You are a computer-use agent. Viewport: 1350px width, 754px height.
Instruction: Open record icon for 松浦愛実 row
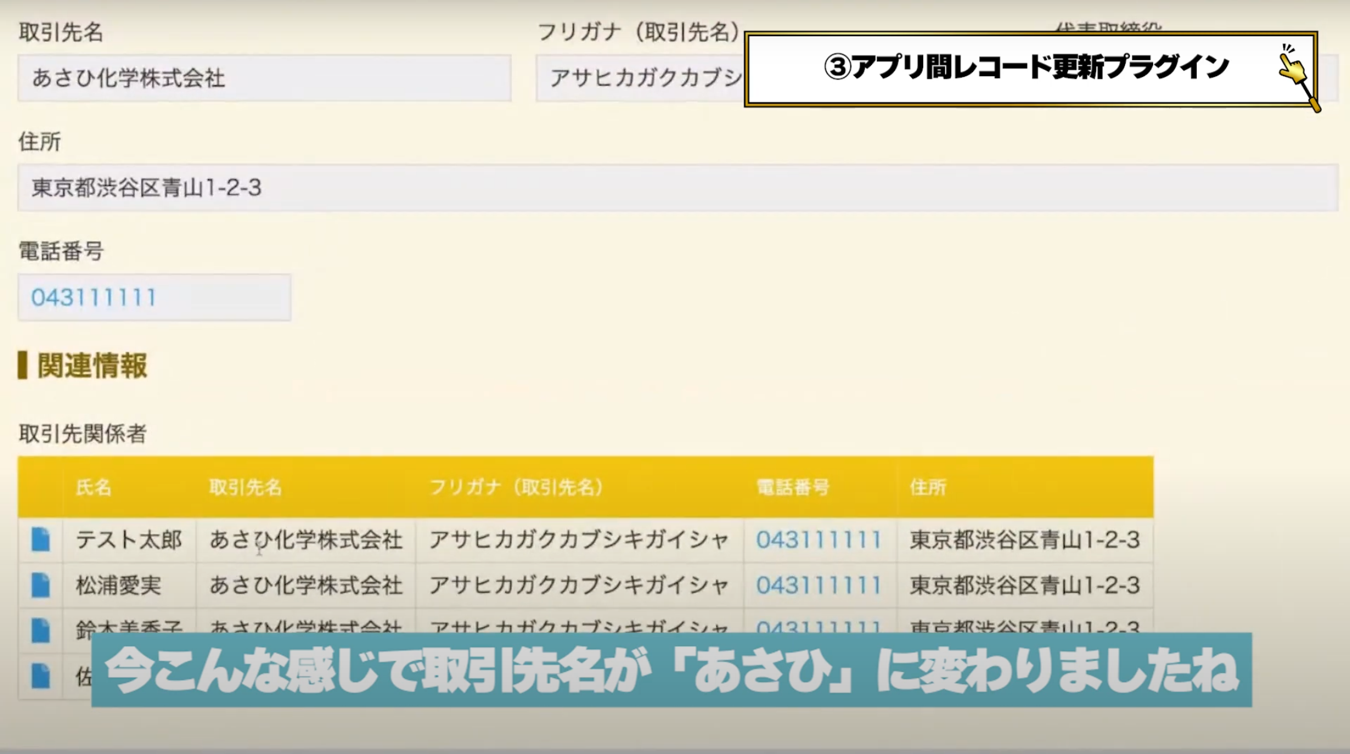pos(41,585)
